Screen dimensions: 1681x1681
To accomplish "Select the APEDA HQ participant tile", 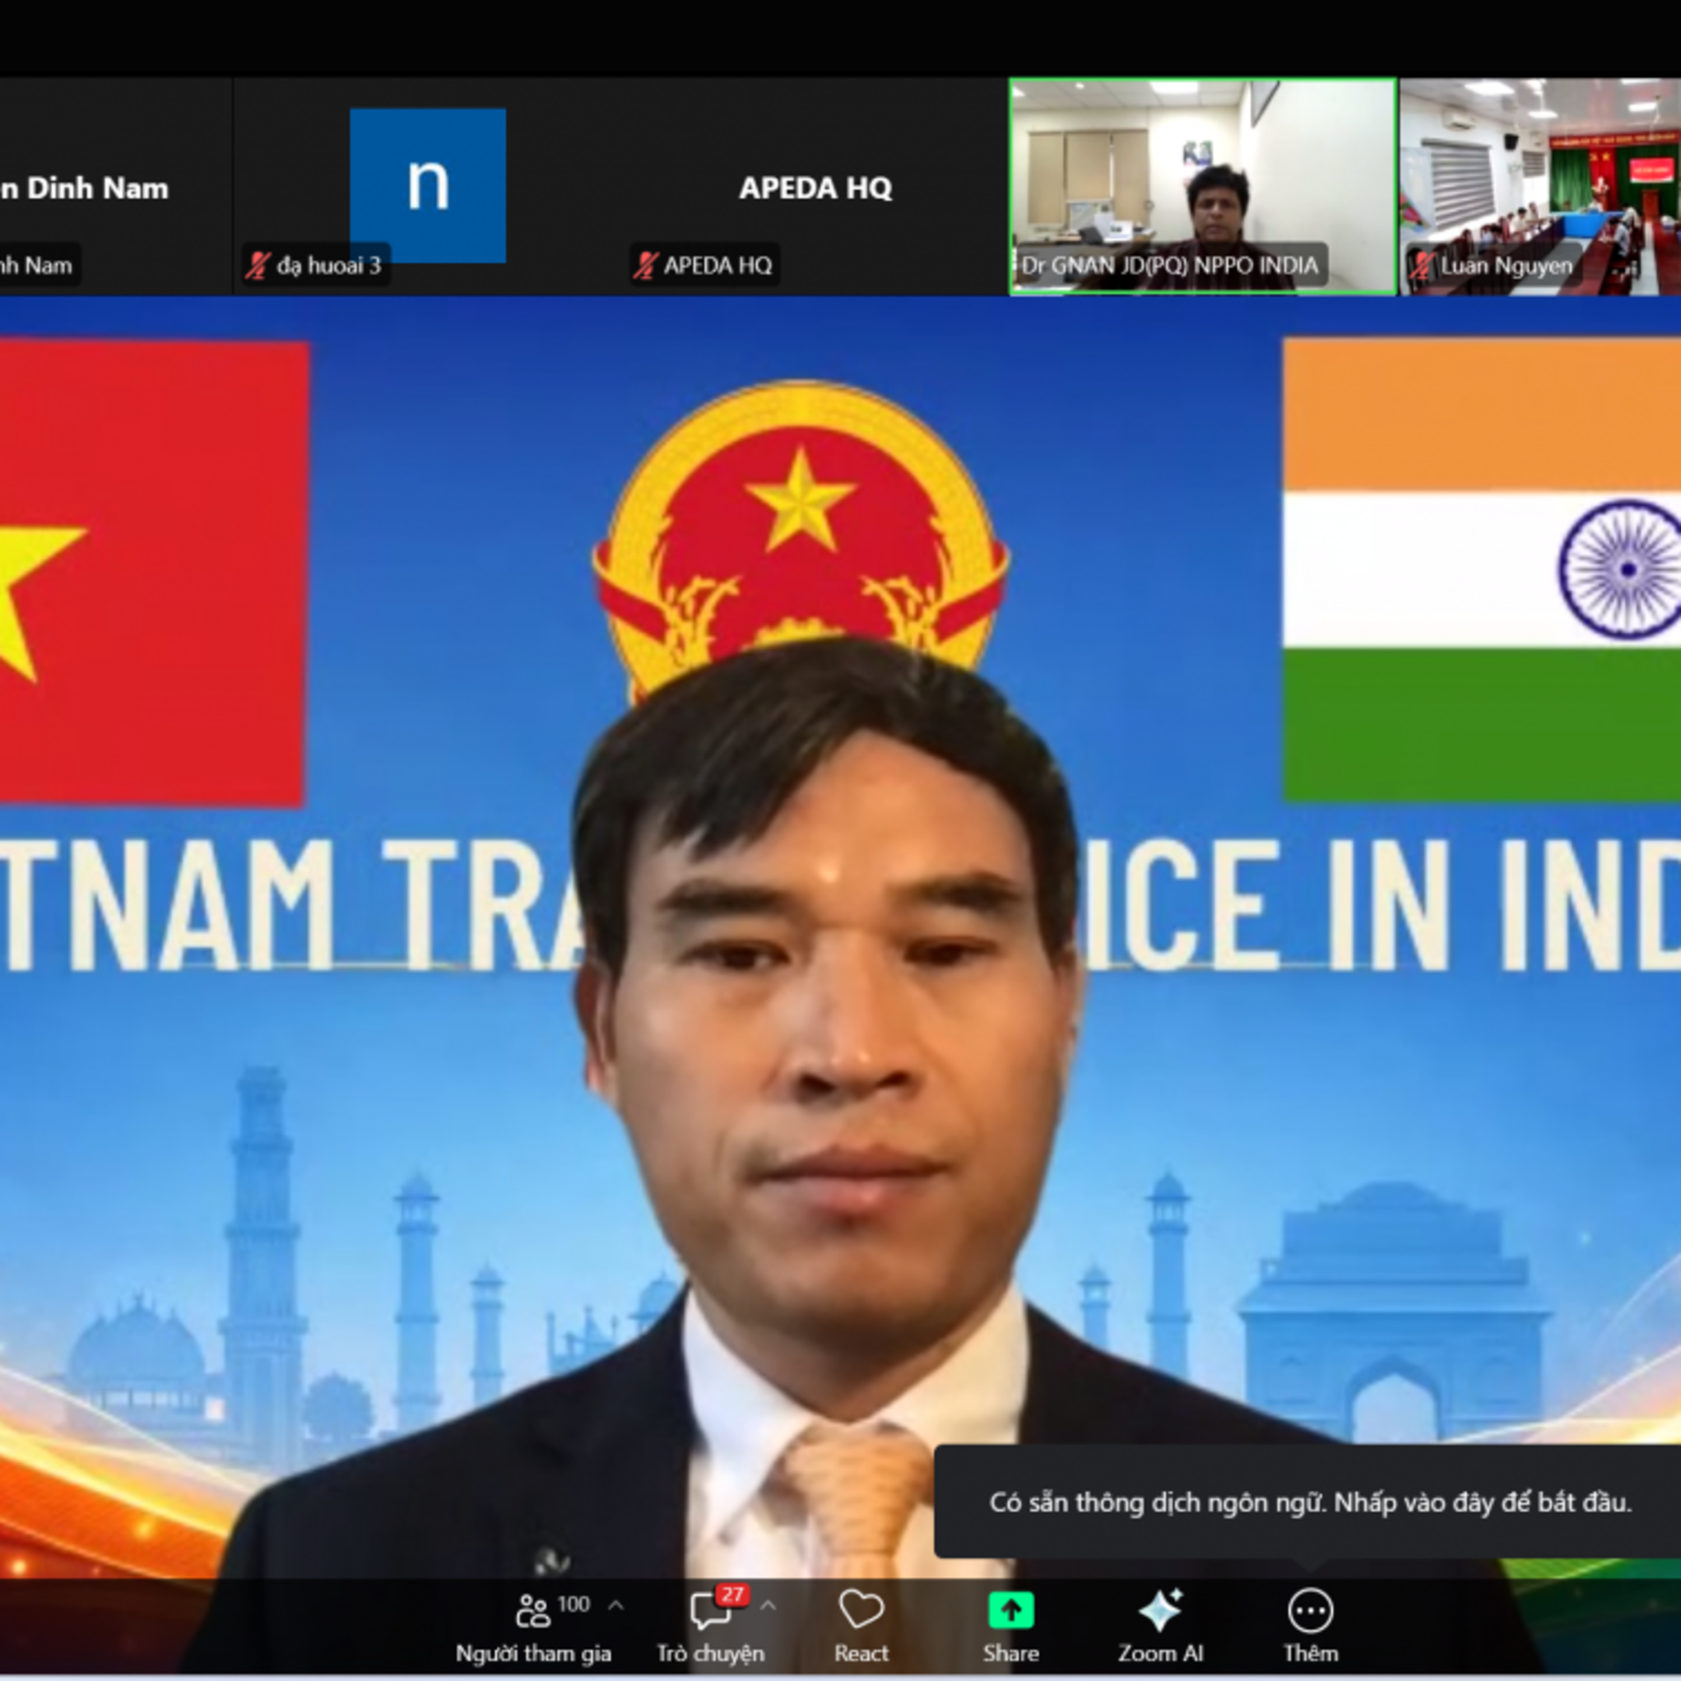I will (x=814, y=187).
